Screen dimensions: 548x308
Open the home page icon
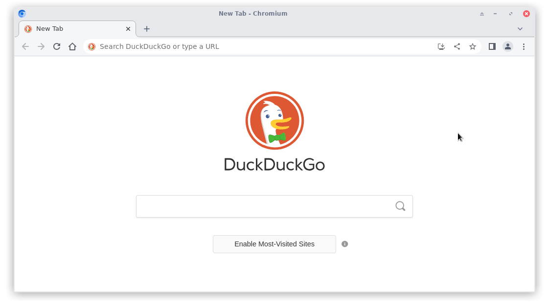pos(72,46)
